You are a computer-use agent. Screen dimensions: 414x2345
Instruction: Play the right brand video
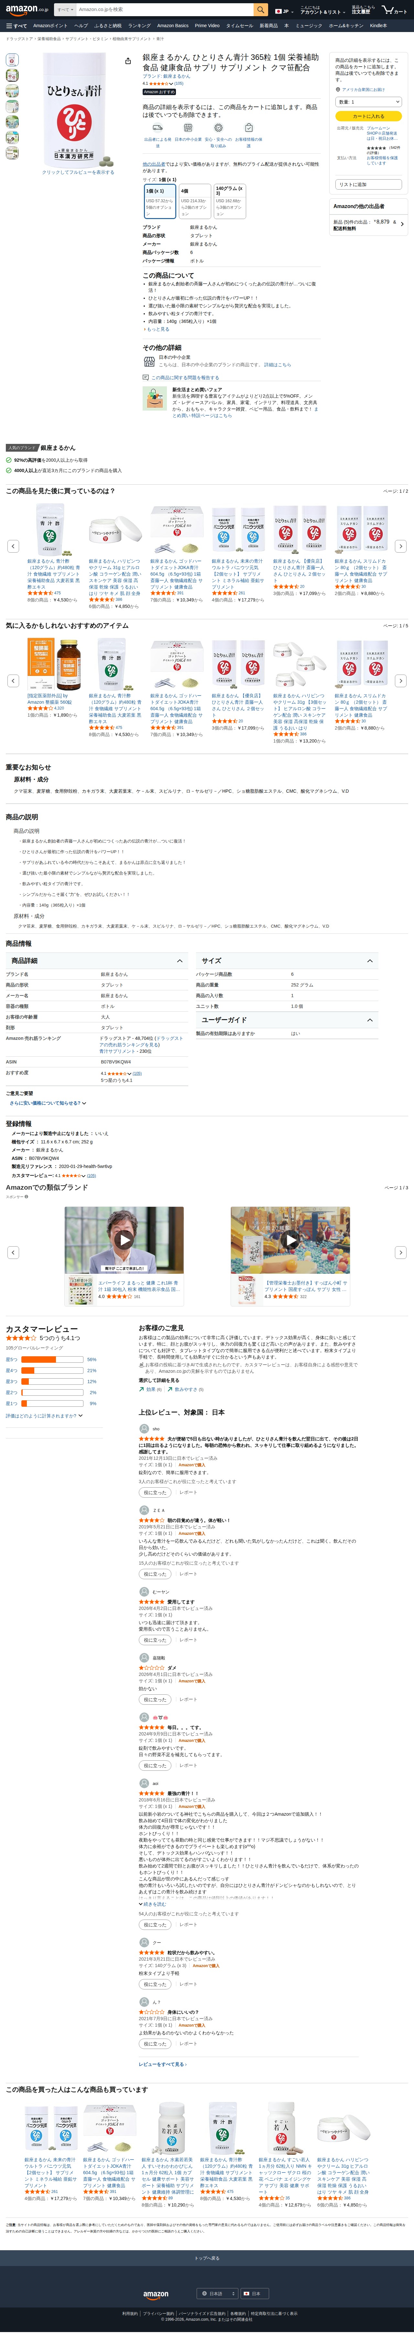click(x=290, y=1240)
